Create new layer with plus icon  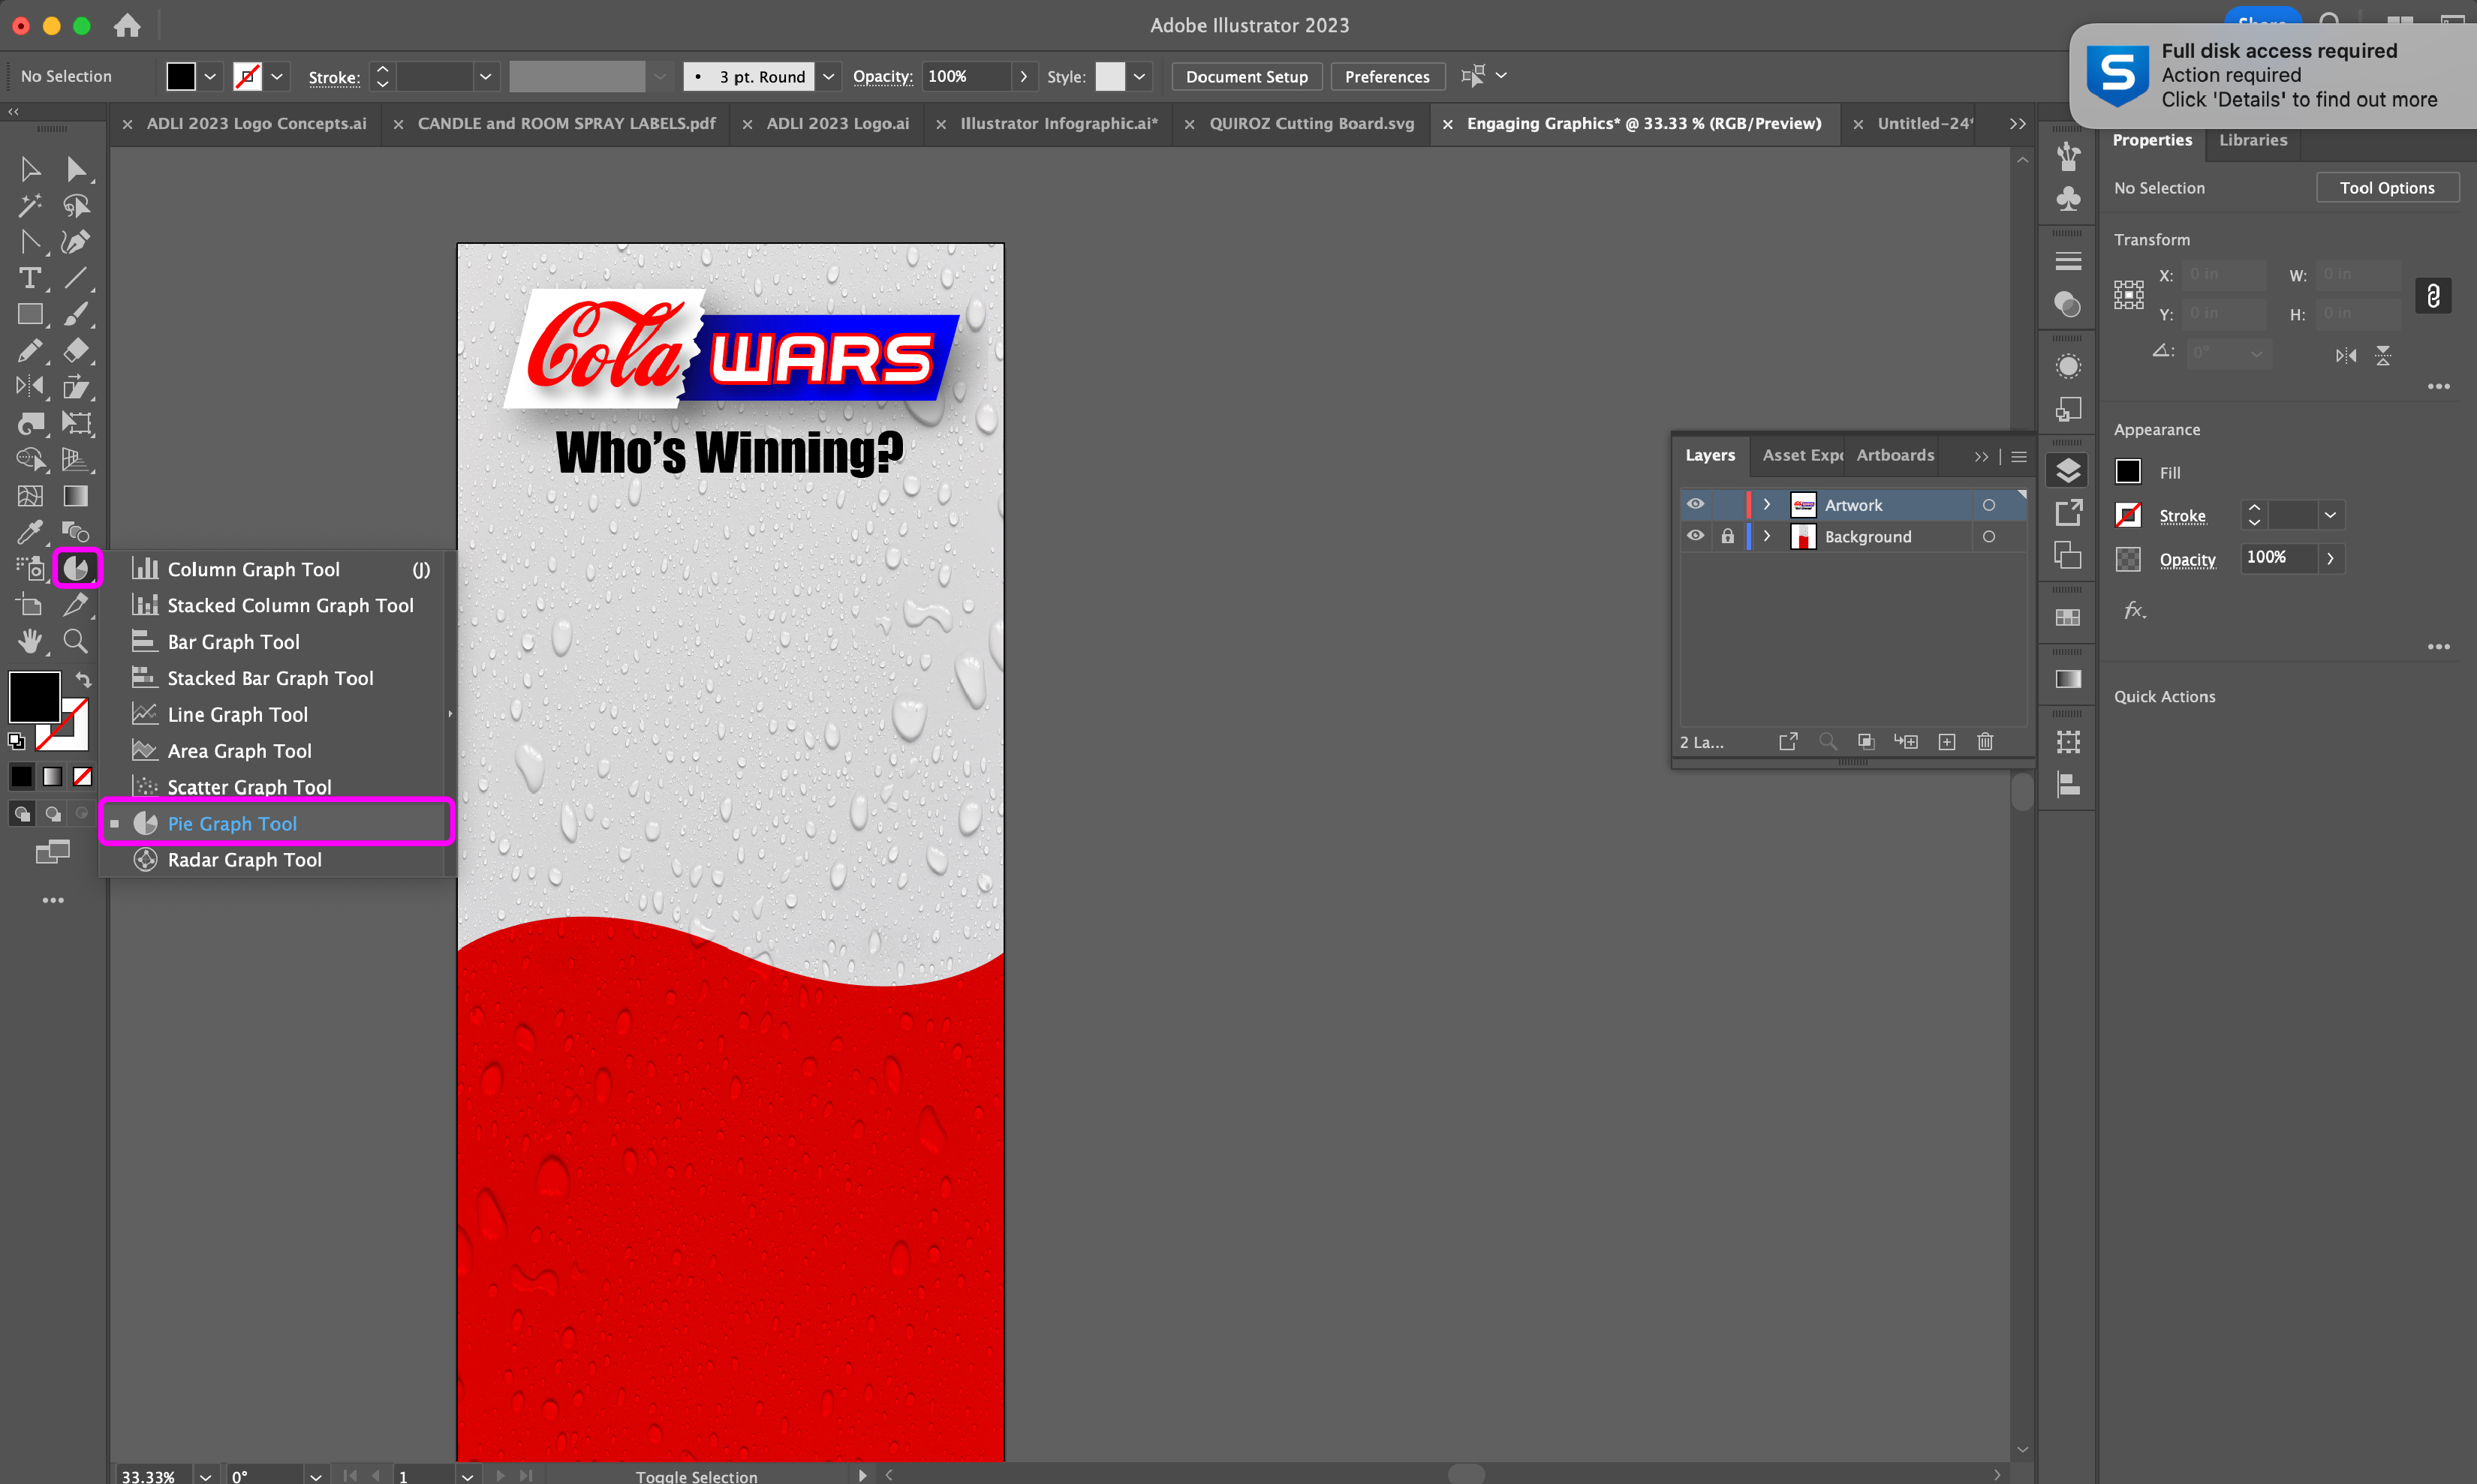pos(1947,742)
